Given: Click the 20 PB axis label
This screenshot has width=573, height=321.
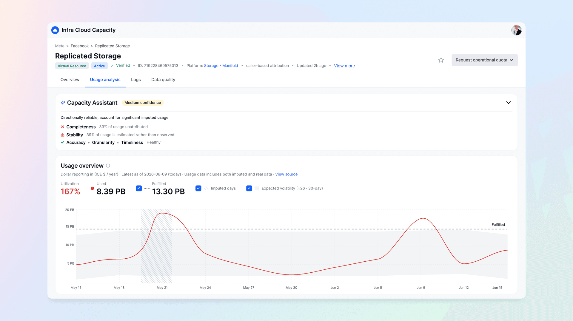Looking at the screenshot, I should tap(70, 210).
